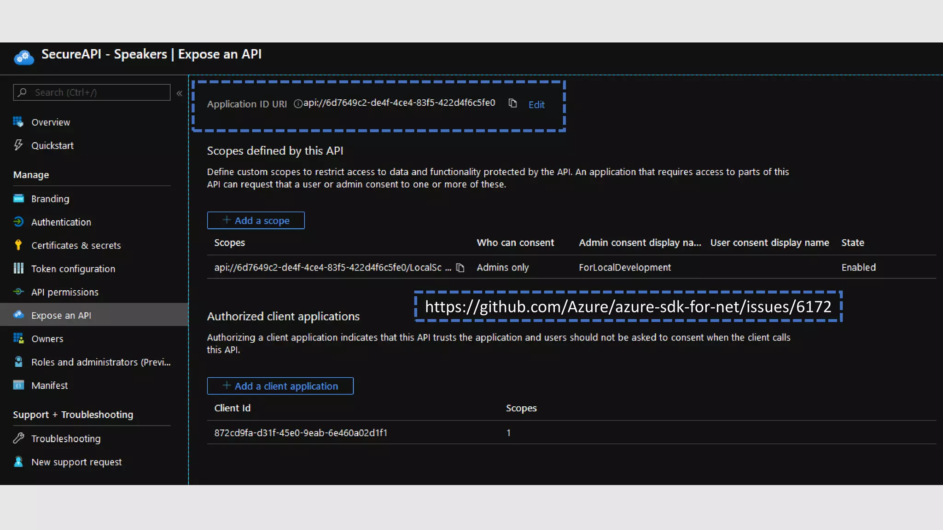Viewport: 943px width, 530px height.
Task: Click the SecureAPI app cloud icon
Action: [24, 57]
